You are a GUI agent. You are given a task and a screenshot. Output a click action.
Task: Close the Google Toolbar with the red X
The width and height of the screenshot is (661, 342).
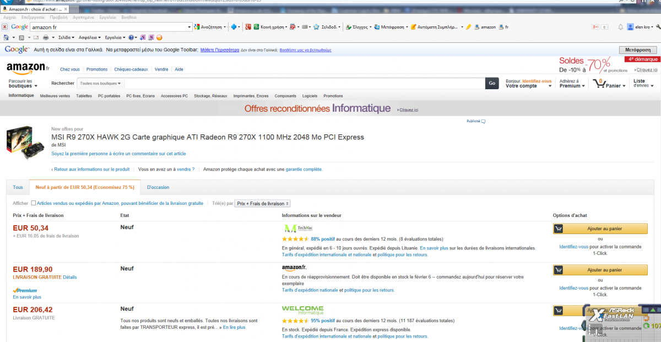pos(4,26)
